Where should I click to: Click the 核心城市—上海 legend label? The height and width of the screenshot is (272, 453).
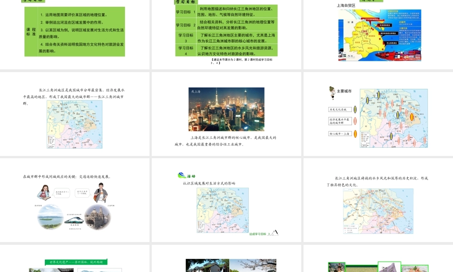tap(340, 134)
